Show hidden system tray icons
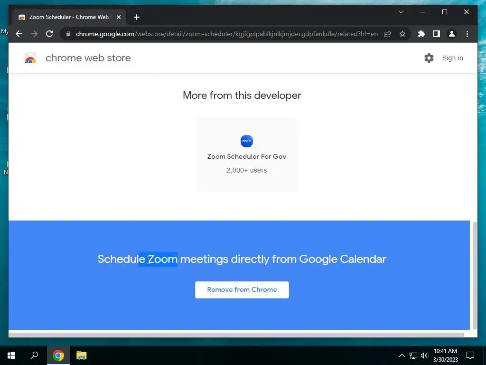Viewport: 486px width, 365px height. coord(402,355)
